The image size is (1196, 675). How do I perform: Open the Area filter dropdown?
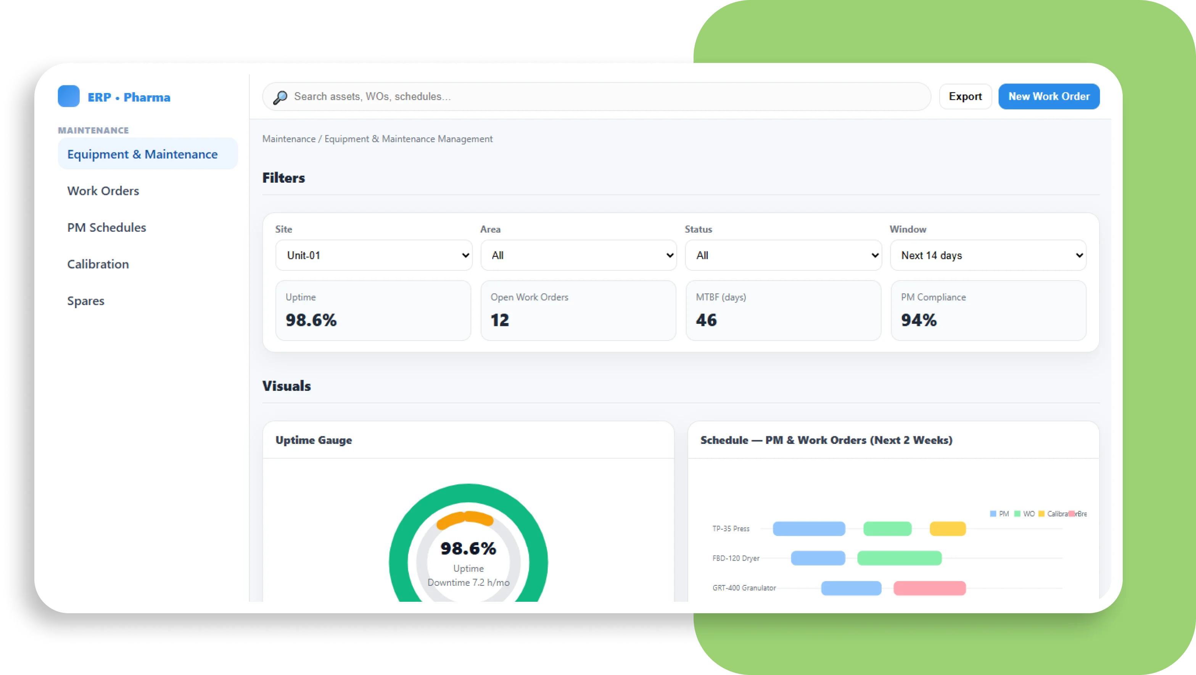[x=578, y=255]
